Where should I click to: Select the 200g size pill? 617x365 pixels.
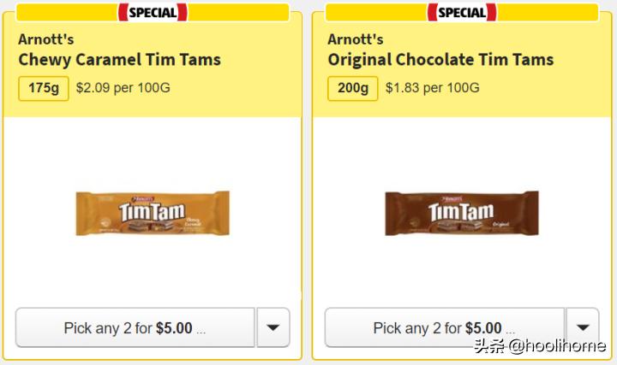[x=353, y=88]
